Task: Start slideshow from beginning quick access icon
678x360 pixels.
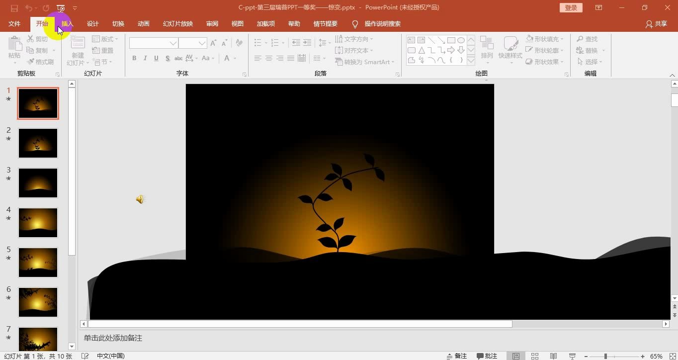Action: (x=61, y=8)
